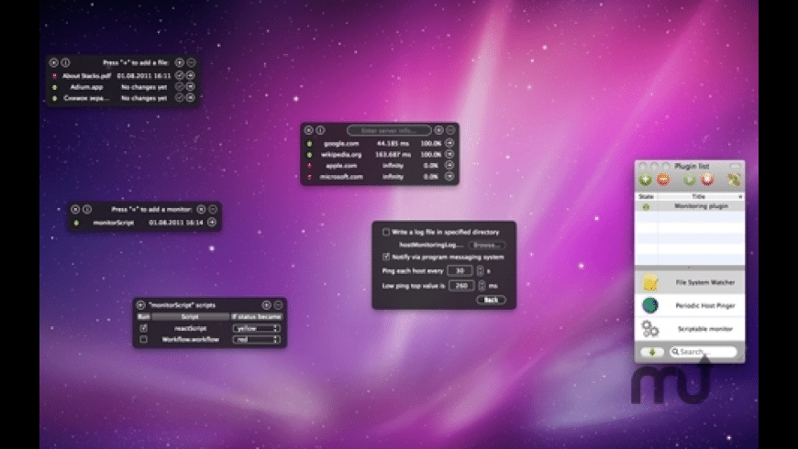Click the minus icon in the add a monitor widget
This screenshot has width=798, height=449.
point(213,209)
